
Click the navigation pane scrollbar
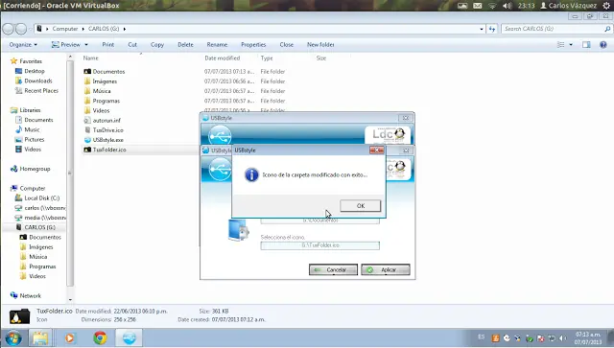click(70, 173)
